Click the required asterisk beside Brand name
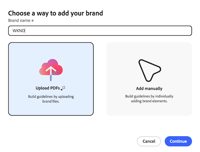The image size is (200, 152). [x=32, y=21]
